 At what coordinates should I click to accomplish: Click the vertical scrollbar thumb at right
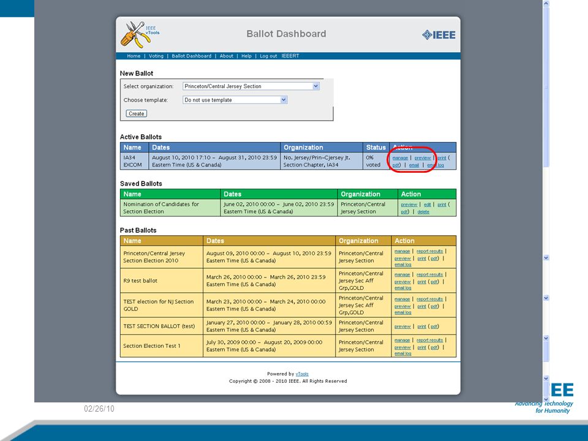(x=546, y=86)
